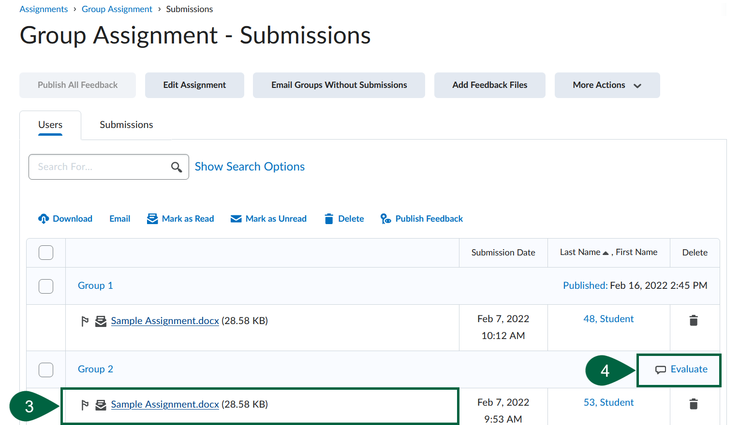Click the Search For input field
The width and height of the screenshot is (739, 425).
(x=99, y=167)
